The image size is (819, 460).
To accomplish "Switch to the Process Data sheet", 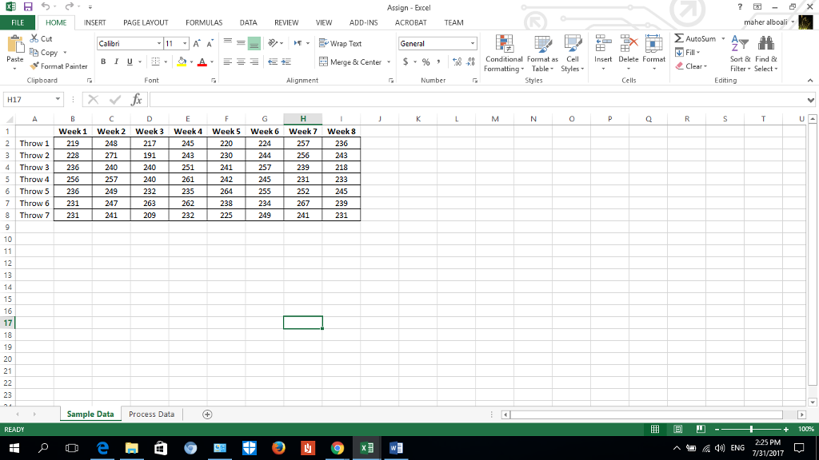I will pyautogui.click(x=151, y=414).
